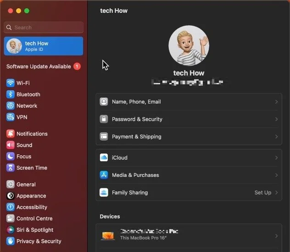The height and width of the screenshot is (252, 290).
Task: Click the Screen Time hourglass icon
Action: click(x=11, y=168)
